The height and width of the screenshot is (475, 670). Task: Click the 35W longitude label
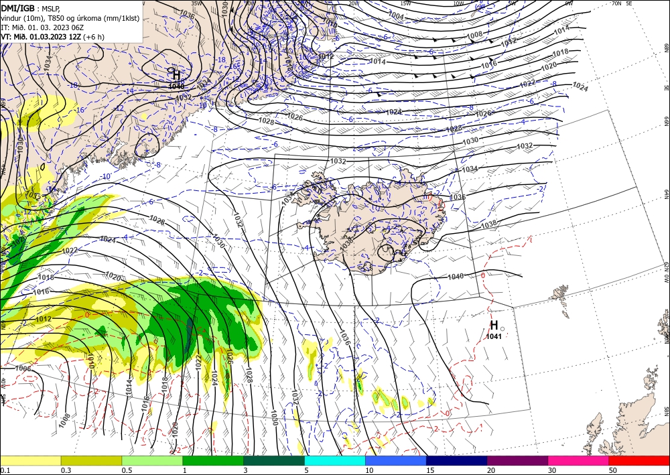pyautogui.click(x=196, y=3)
